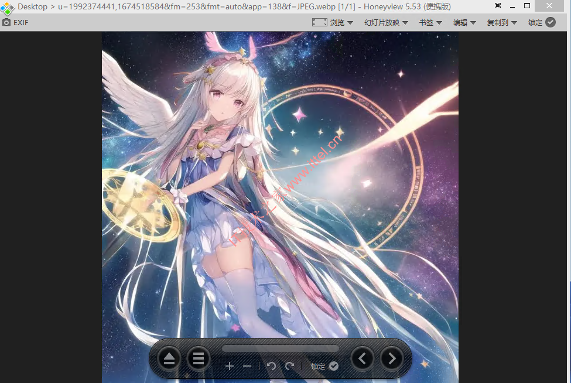The width and height of the screenshot is (571, 383).
Task: Open the hamburger menu button in the overlay bar
Action: click(198, 359)
